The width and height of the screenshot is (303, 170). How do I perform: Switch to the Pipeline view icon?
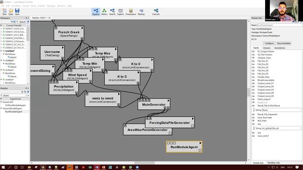tap(96, 11)
